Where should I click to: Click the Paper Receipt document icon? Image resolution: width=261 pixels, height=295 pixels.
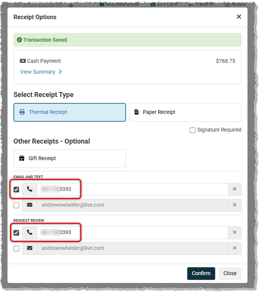click(x=137, y=112)
